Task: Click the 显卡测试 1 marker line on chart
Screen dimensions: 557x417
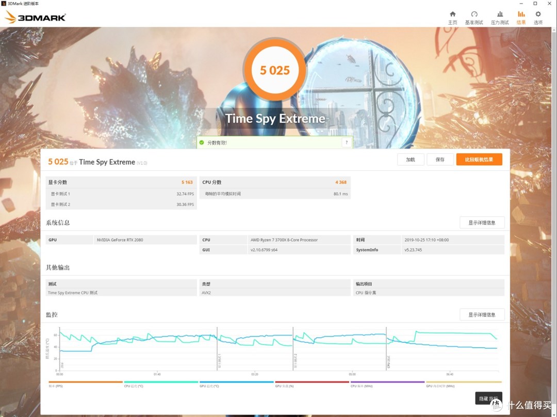Action: [x=217, y=349]
